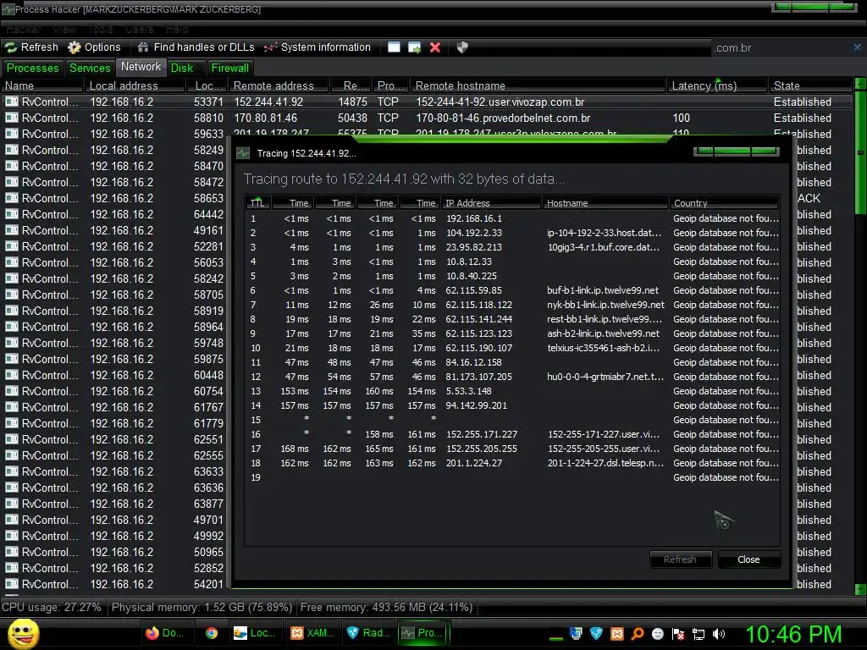Select hop with hostname ash-b2-link.ip.twelve99.net
Image resolution: width=867 pixels, height=650 pixels.
512,333
